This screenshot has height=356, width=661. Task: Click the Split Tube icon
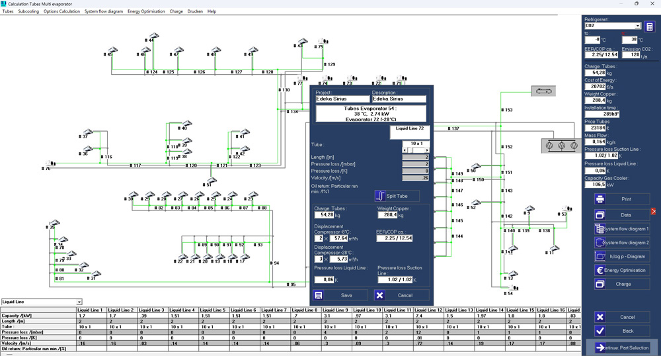(x=380, y=196)
